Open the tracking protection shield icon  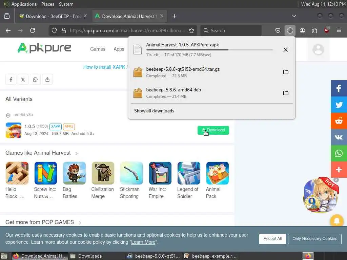(x=54, y=30)
